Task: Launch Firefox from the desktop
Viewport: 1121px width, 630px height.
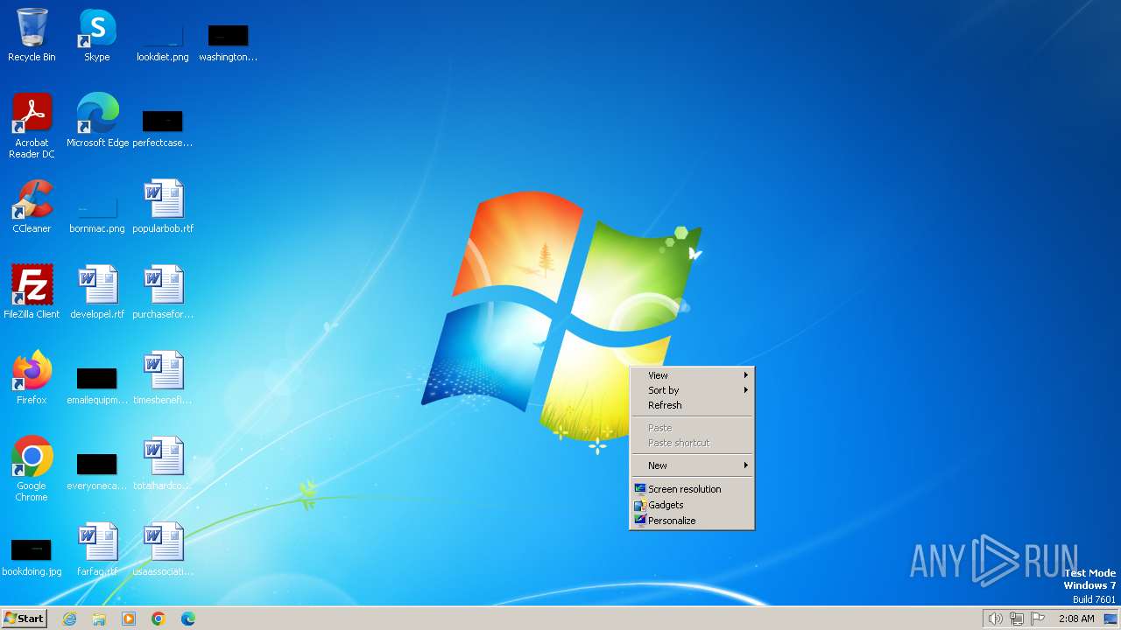Action: coord(32,378)
